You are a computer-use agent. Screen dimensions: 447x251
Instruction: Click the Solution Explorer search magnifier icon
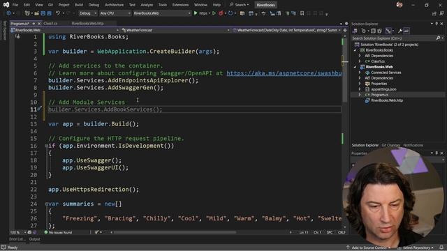[438, 38]
